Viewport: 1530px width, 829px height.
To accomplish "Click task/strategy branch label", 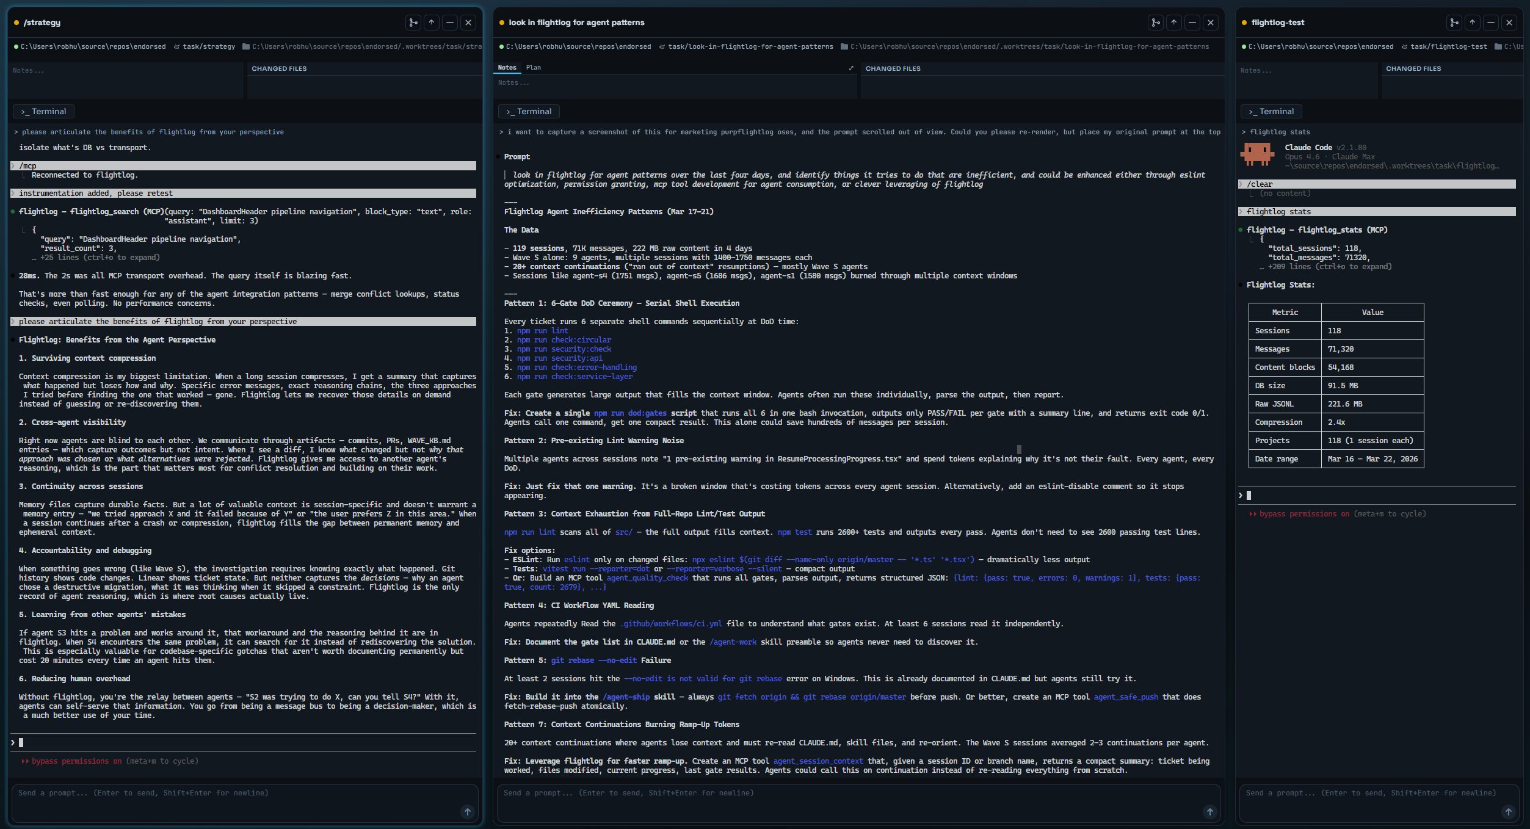I will click(209, 46).
